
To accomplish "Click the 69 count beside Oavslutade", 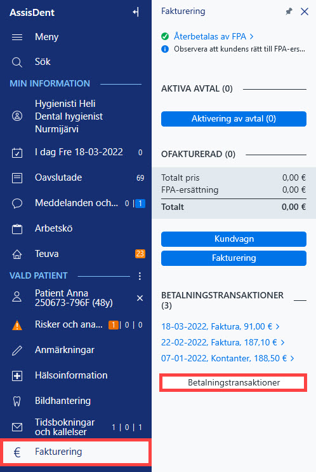I will pos(140,178).
